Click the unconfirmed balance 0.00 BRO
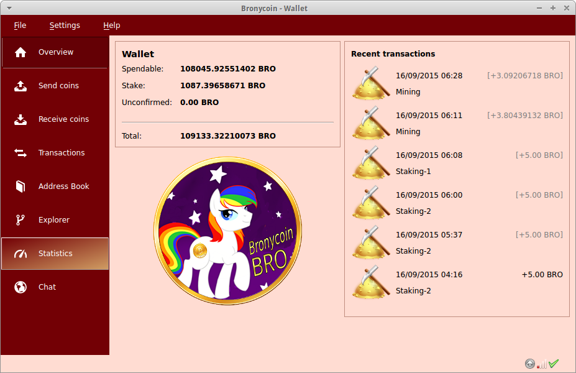Image resolution: width=576 pixels, height=373 pixels. pos(199,103)
